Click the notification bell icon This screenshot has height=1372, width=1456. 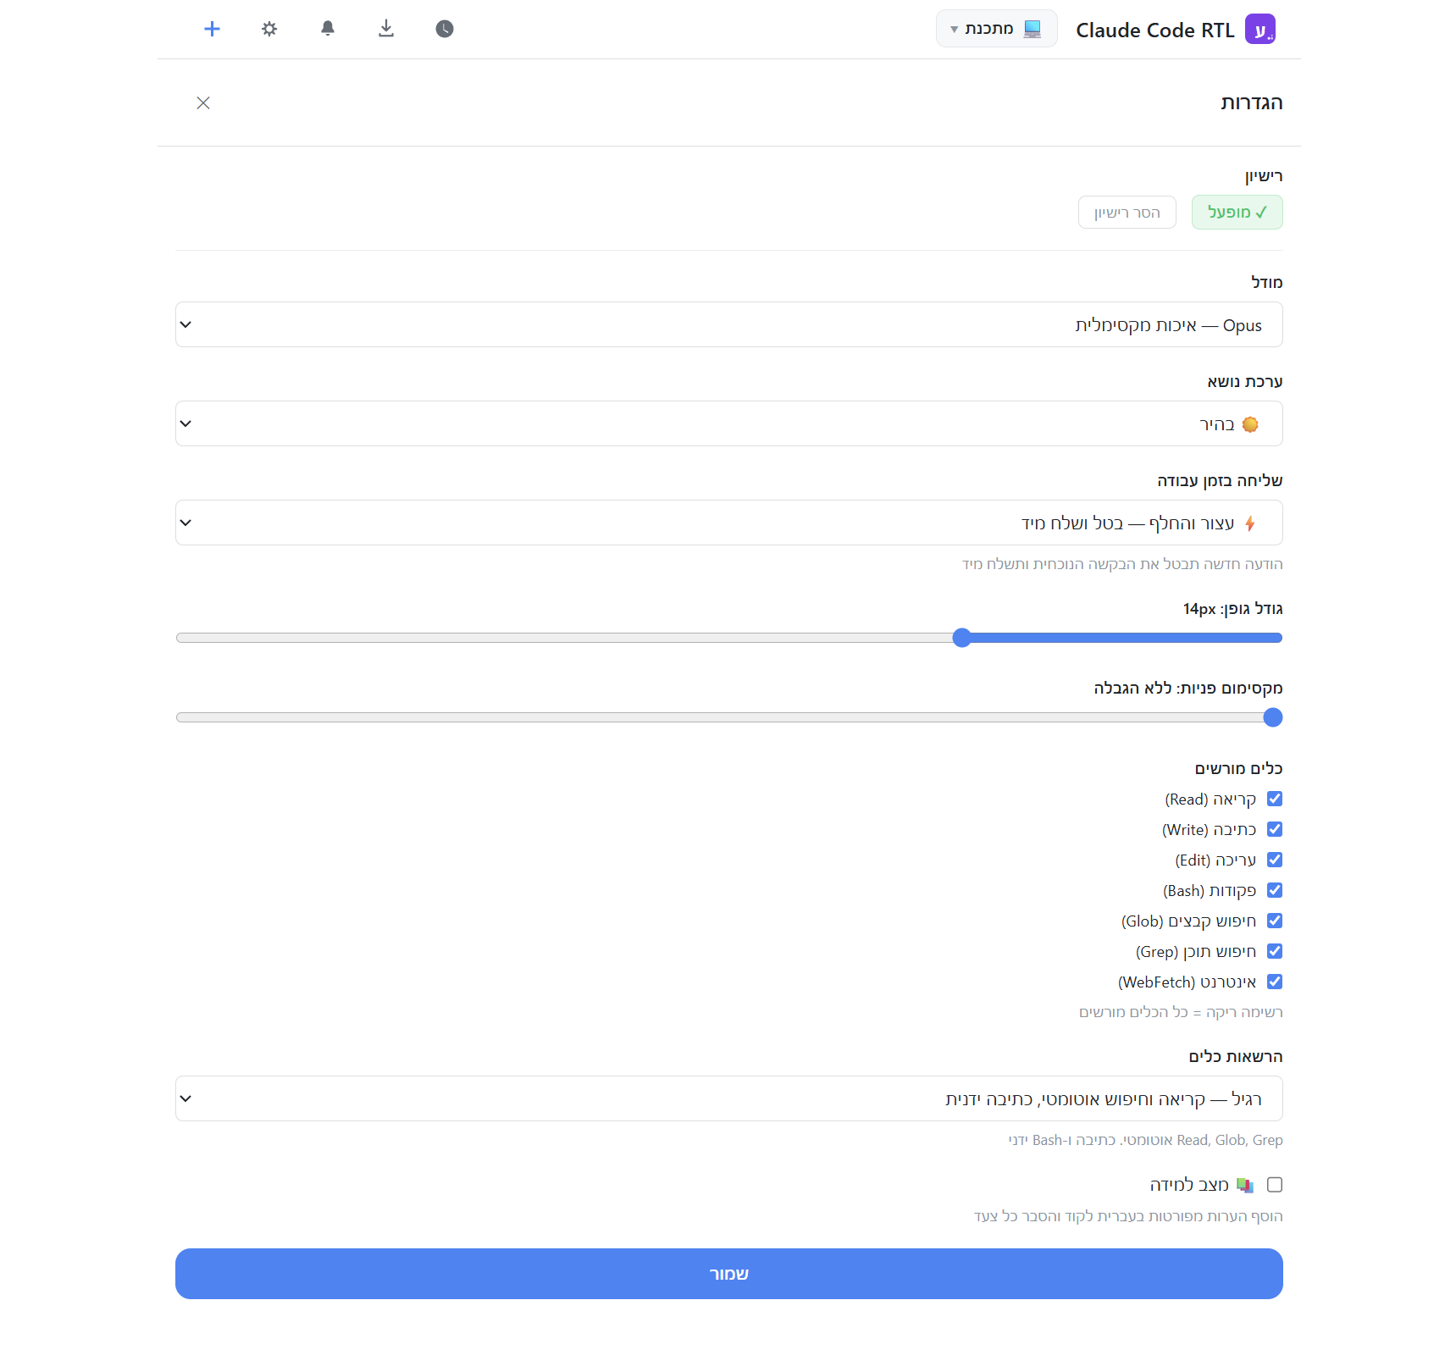point(328,29)
